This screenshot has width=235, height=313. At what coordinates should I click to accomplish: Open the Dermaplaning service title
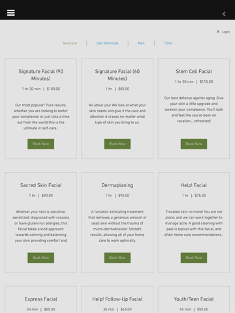coord(117,185)
